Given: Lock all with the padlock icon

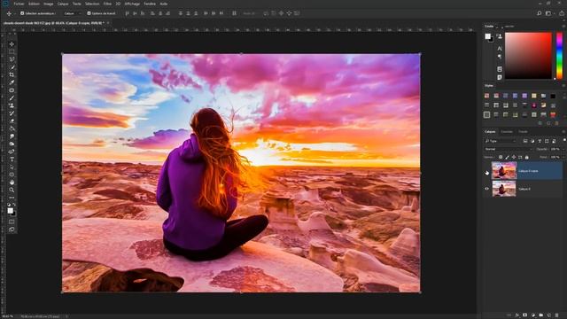Looking at the screenshot, I should click(x=527, y=158).
